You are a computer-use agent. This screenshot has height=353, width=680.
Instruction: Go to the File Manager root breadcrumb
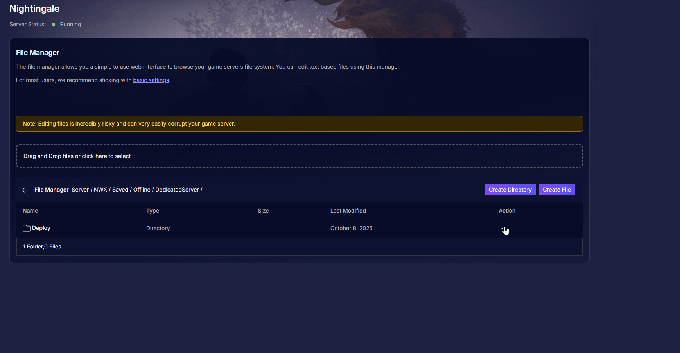click(x=52, y=190)
